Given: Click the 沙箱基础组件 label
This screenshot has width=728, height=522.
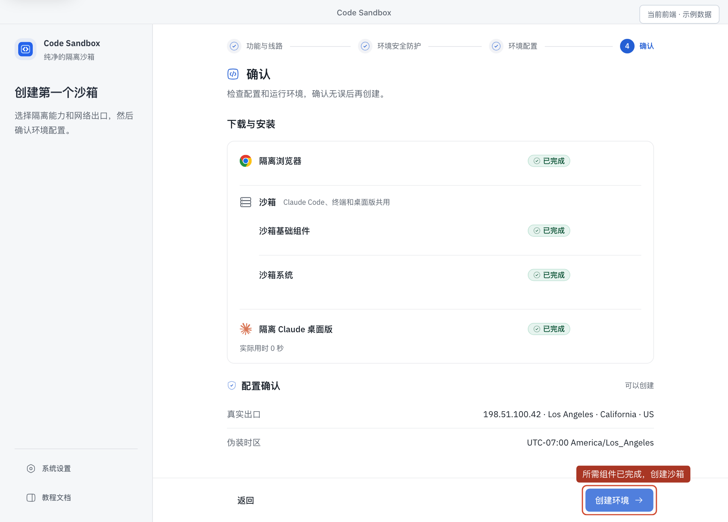Looking at the screenshot, I should [x=284, y=231].
